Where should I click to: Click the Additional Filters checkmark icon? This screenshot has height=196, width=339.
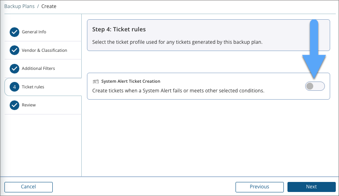click(14, 69)
